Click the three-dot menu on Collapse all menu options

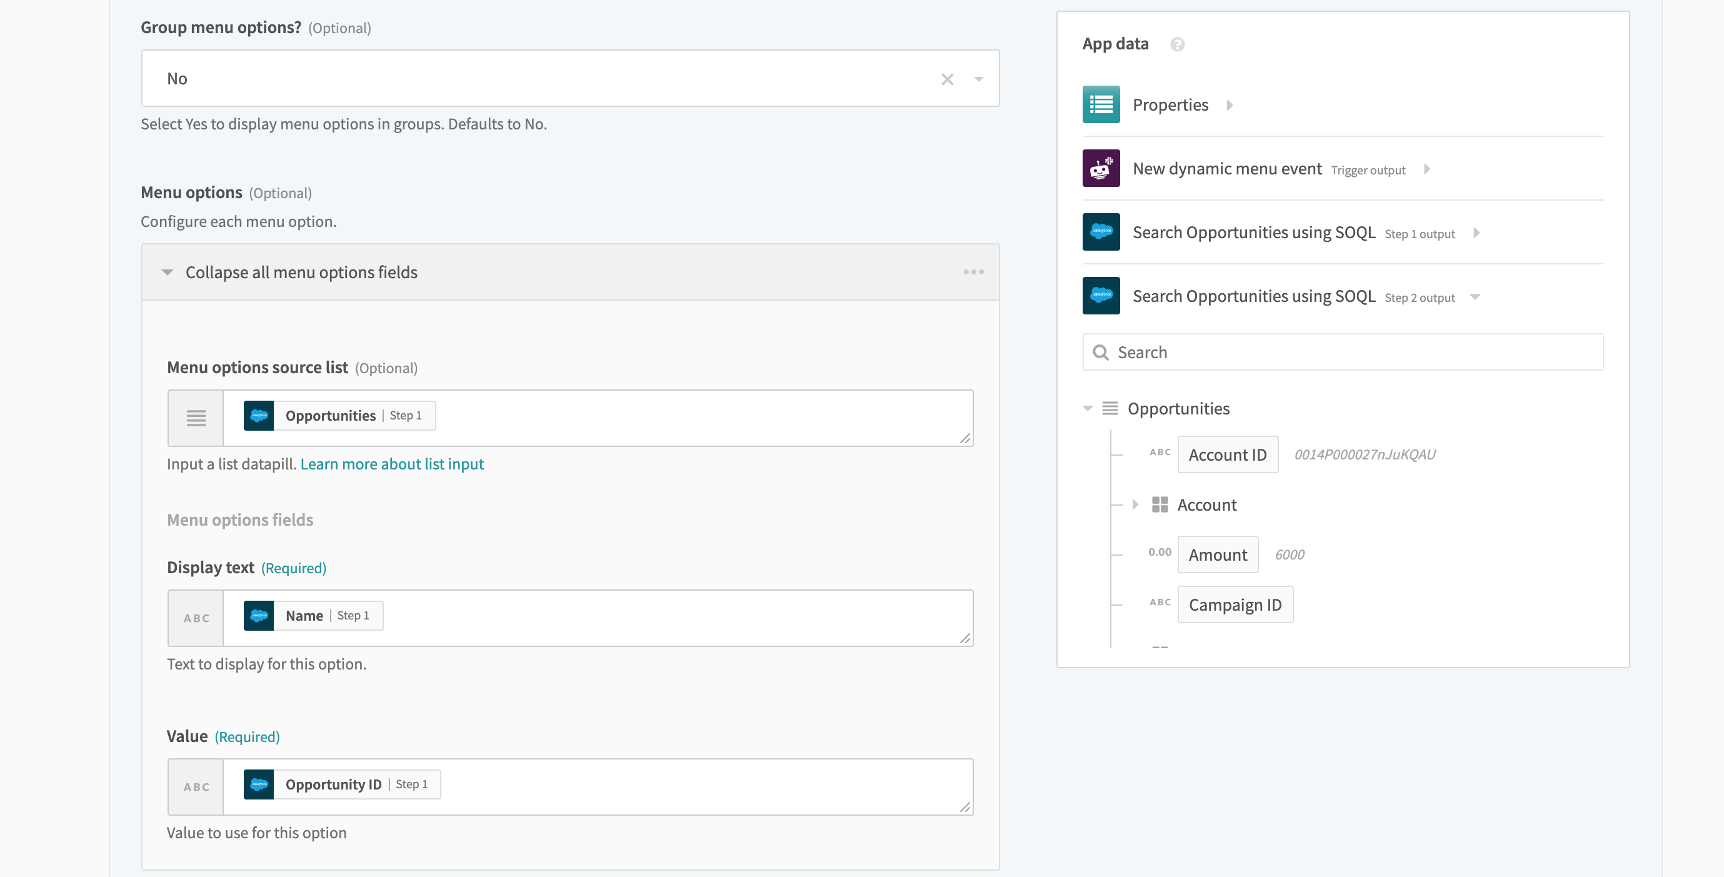click(973, 271)
